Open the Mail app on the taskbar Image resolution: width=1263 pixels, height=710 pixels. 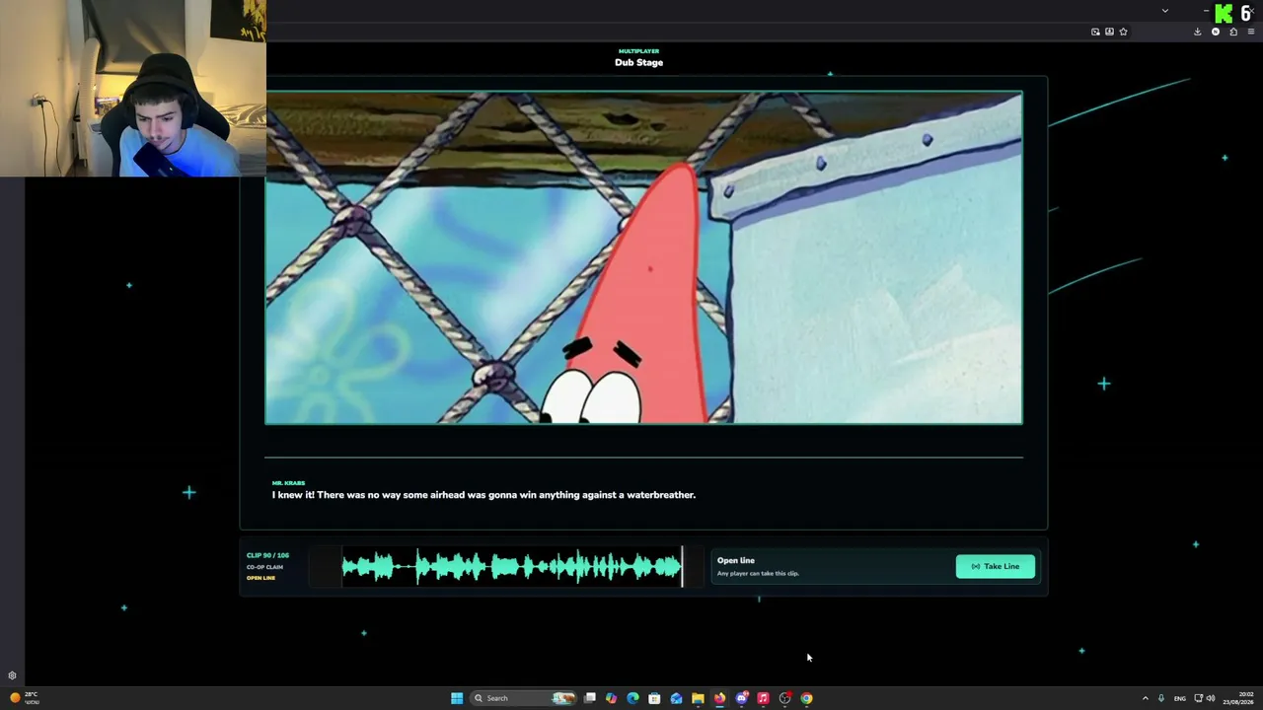pos(676,698)
